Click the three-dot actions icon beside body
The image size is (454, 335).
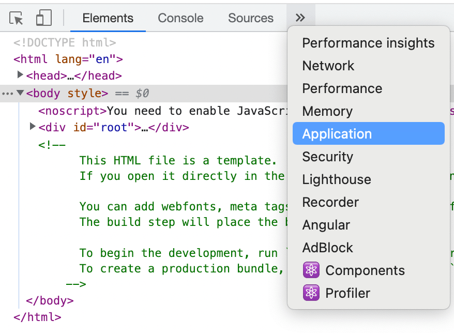coord(7,94)
